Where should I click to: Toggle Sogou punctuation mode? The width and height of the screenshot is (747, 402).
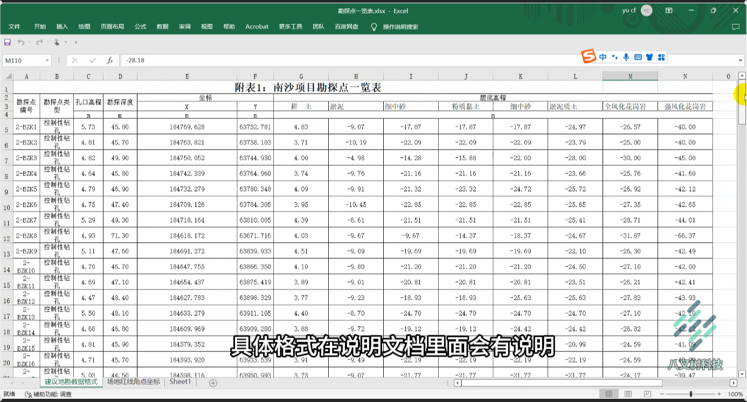point(615,57)
